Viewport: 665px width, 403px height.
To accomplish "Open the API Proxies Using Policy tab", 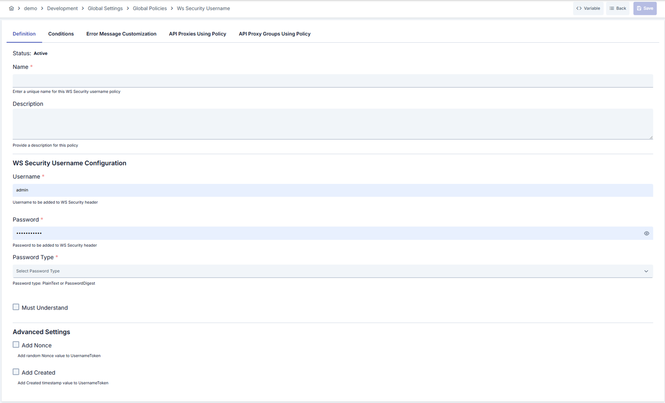I will (198, 34).
